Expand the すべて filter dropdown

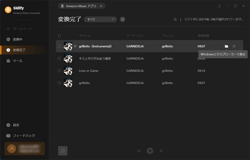[100, 19]
